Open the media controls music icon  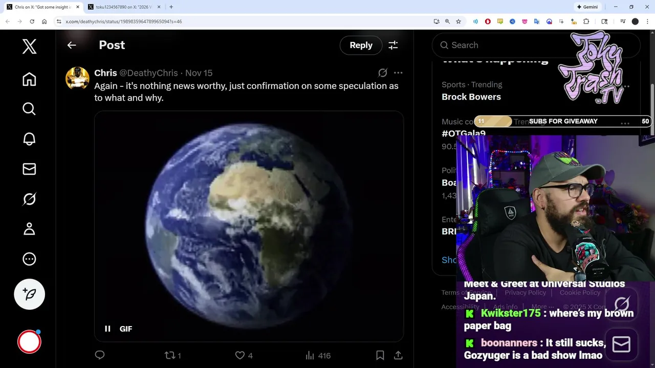623,21
